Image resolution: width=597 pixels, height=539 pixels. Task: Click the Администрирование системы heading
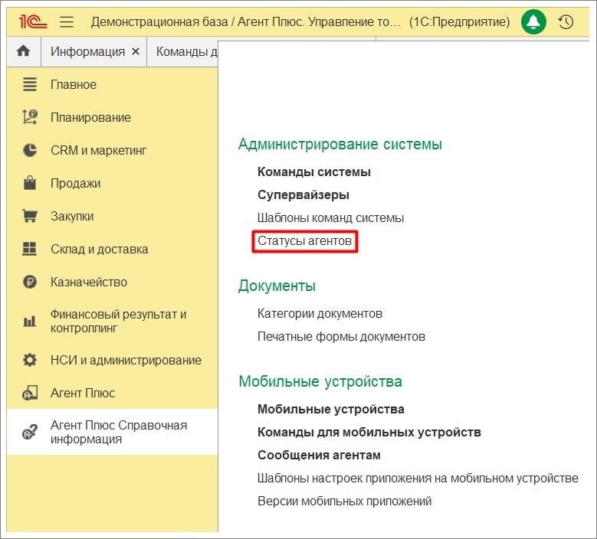click(x=340, y=144)
